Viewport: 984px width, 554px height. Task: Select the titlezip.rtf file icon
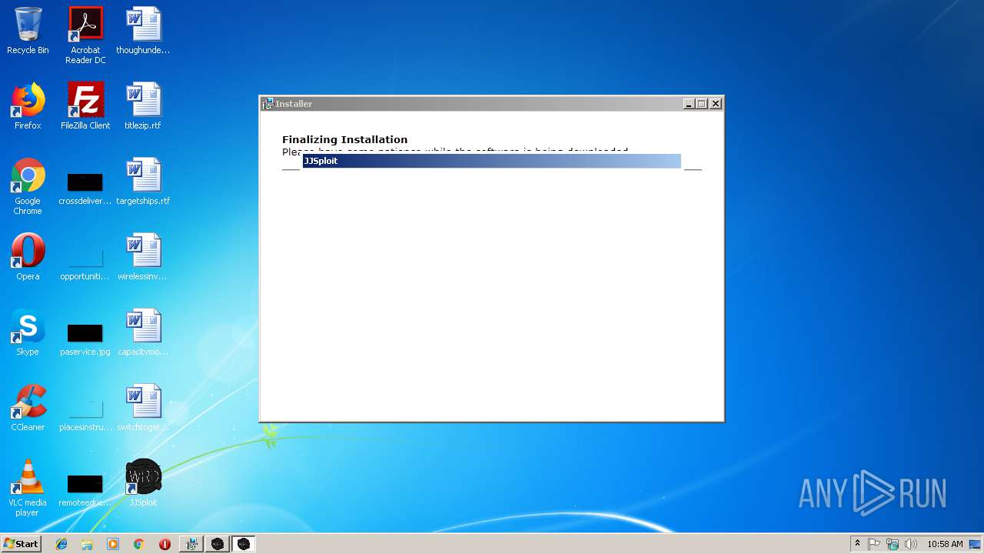(143, 106)
